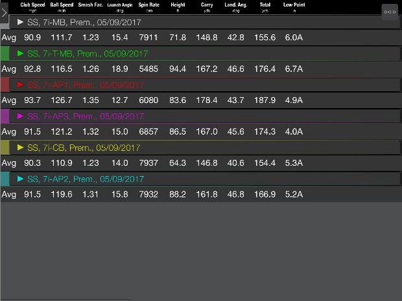This screenshot has width=402, height=301.
Task: Tap the purple color swatch for 7i-AP3
Action: click(5, 116)
